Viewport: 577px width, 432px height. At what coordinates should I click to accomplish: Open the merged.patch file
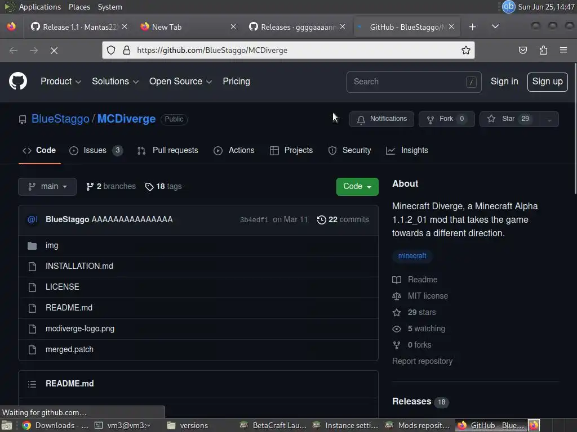69,350
